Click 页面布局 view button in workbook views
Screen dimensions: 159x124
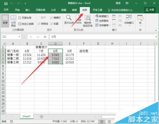click(25, 18)
